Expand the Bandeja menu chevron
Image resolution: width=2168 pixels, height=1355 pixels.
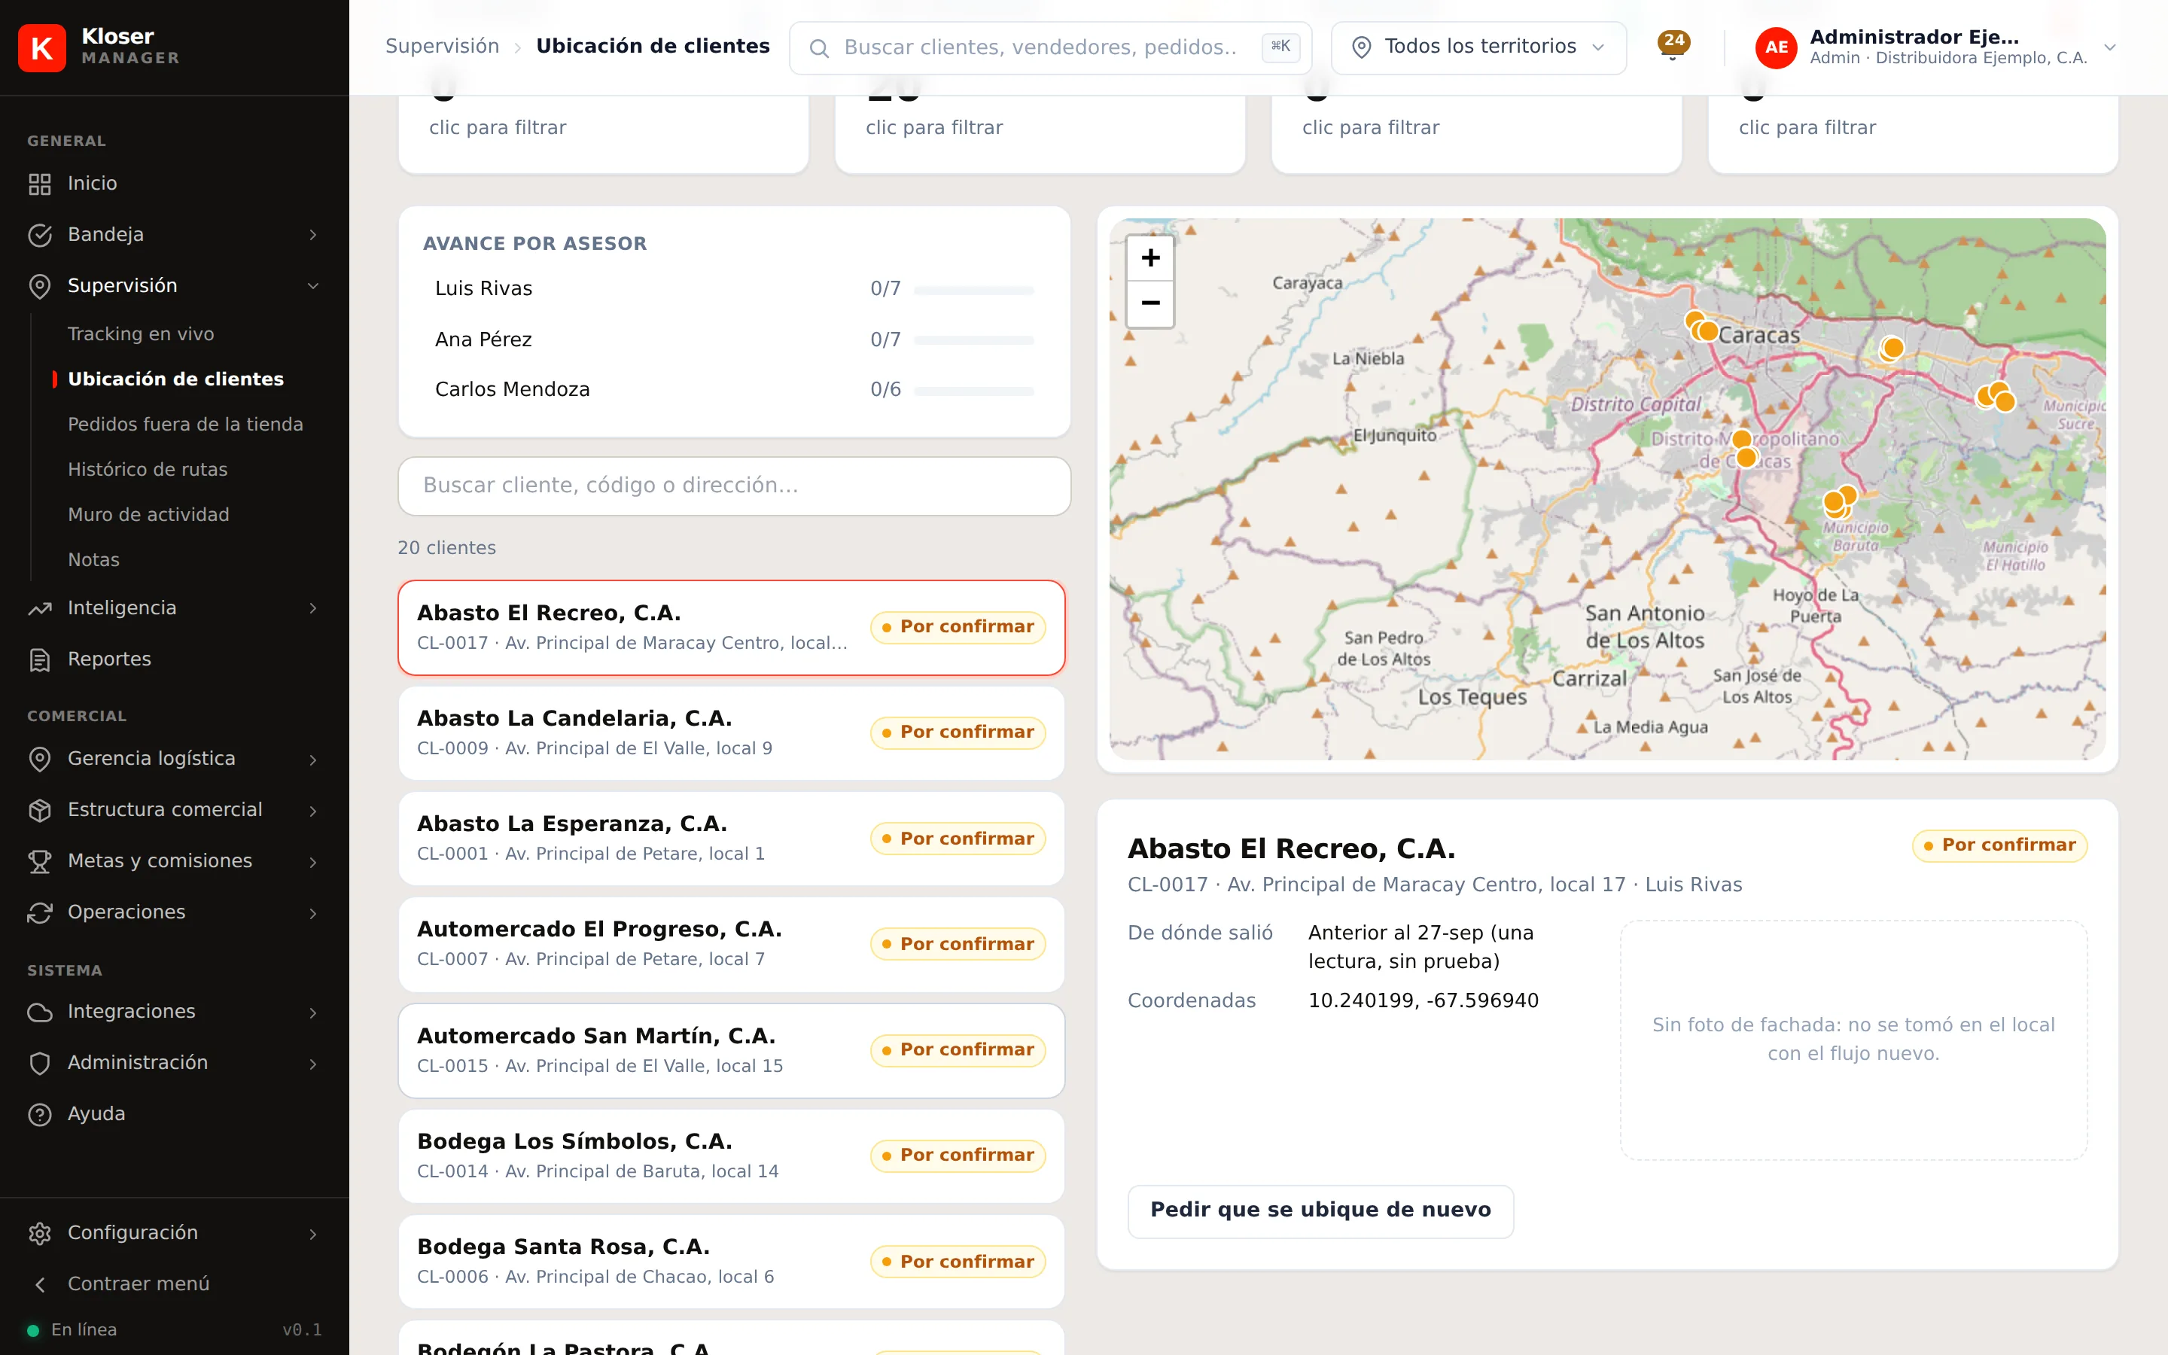click(x=312, y=235)
